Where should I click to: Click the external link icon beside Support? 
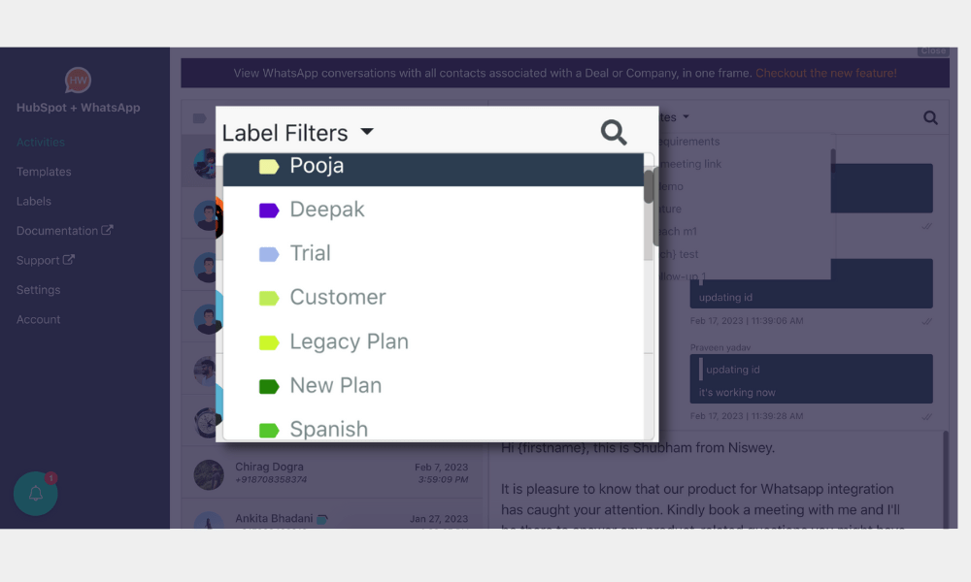(70, 259)
